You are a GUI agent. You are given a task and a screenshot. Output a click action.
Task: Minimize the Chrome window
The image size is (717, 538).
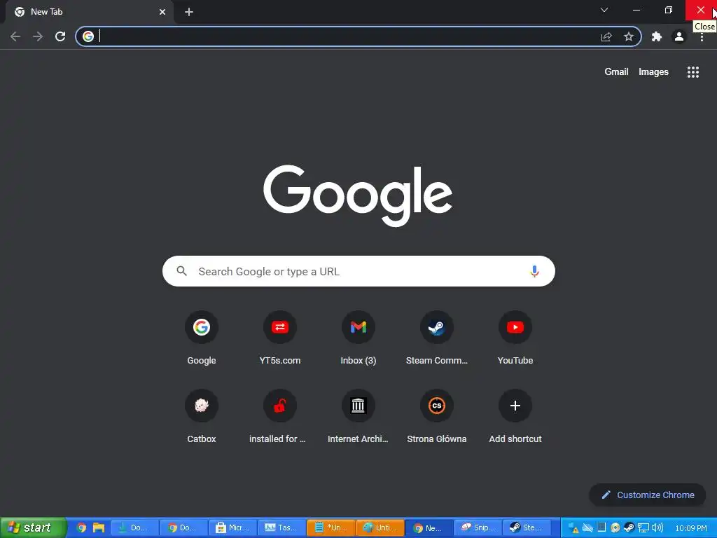636,10
